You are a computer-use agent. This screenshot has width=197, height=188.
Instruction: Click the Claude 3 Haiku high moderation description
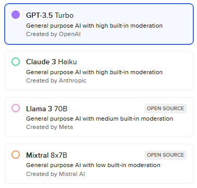(x=94, y=72)
